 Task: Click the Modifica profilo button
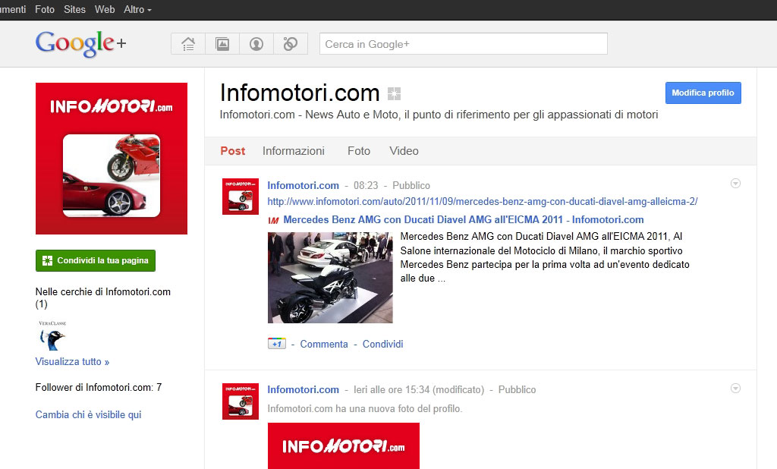click(703, 93)
